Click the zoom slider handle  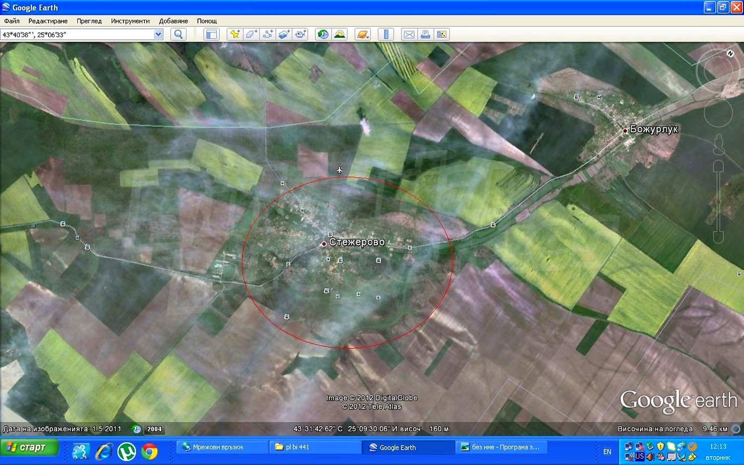click(x=718, y=201)
